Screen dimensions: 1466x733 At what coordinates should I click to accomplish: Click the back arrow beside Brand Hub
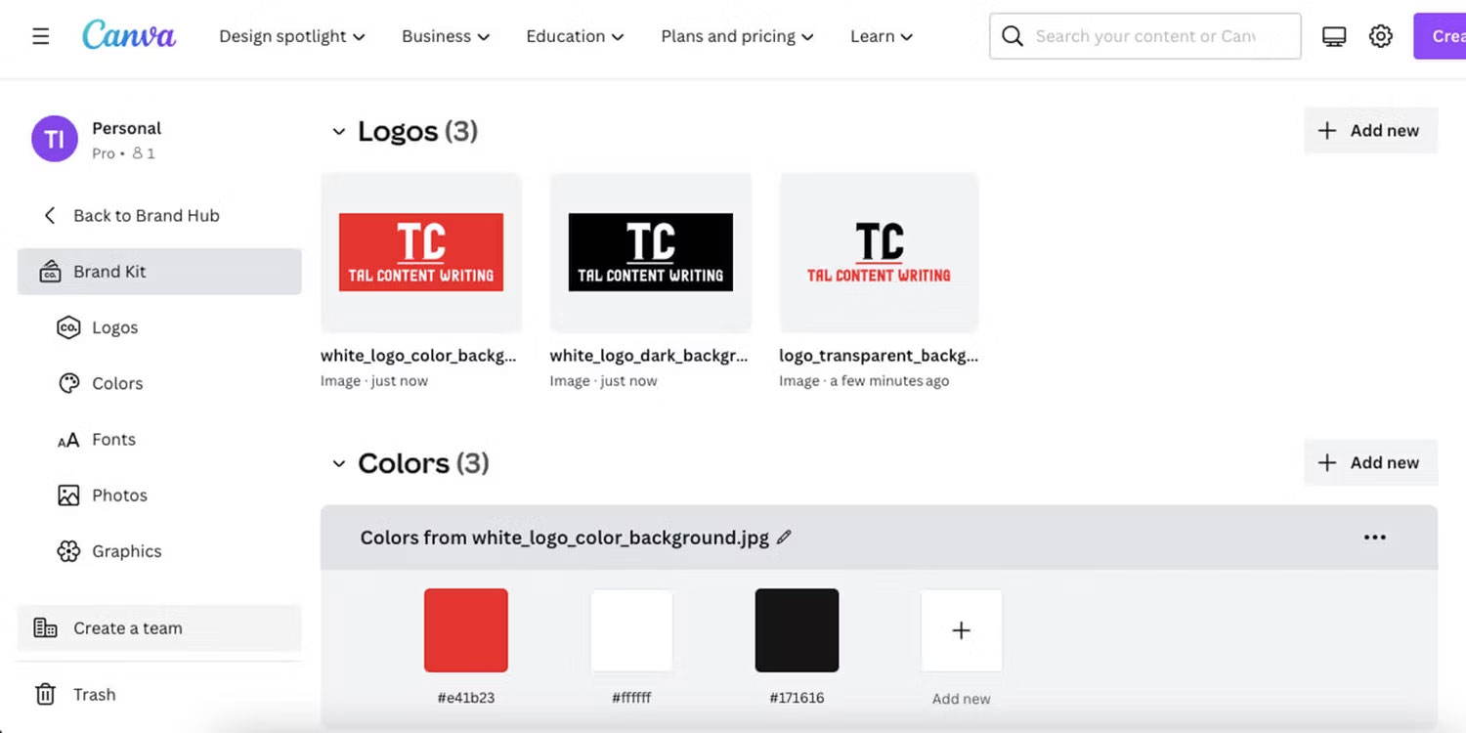(x=49, y=215)
